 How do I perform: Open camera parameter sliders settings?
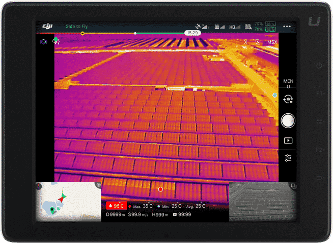[x=288, y=157]
